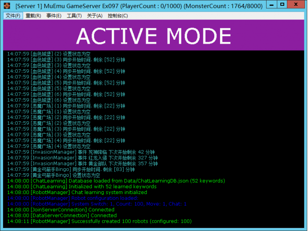Open the 控制台(C) console menu

[x=117, y=16]
